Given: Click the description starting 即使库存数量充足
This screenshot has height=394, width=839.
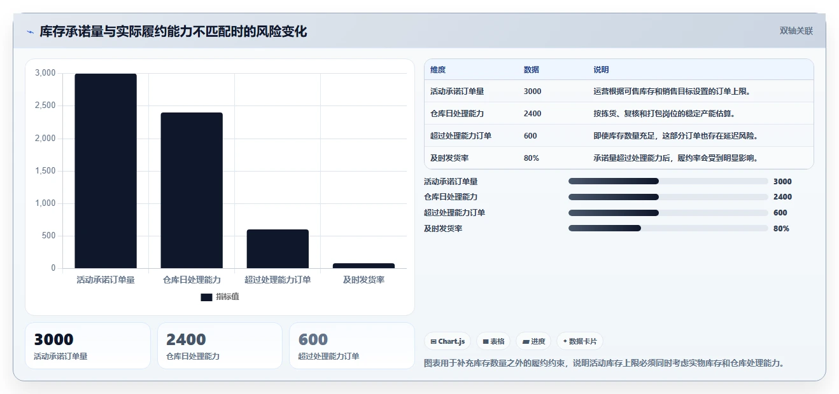Looking at the screenshot, I should point(676,136).
